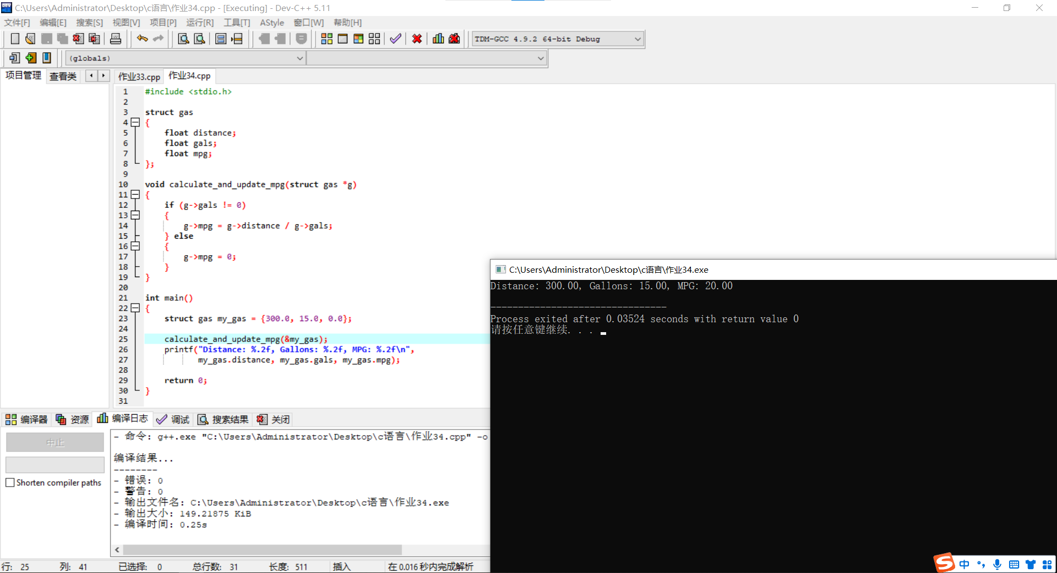The height and width of the screenshot is (573, 1057).
Task: Click code line 14 in the editor
Action: (x=258, y=226)
